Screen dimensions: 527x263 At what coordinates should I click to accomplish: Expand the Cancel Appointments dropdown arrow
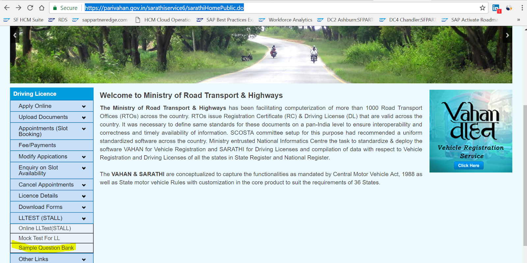tap(84, 185)
